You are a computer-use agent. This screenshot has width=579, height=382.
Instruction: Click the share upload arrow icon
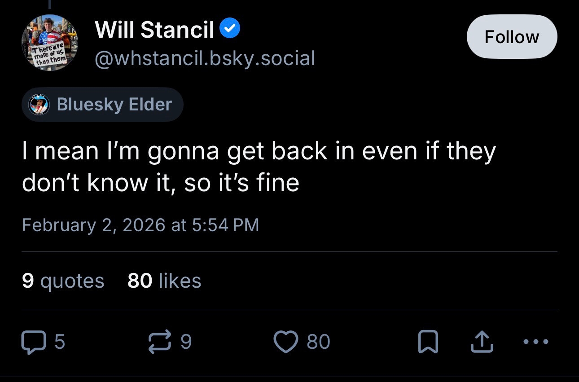tap(482, 342)
